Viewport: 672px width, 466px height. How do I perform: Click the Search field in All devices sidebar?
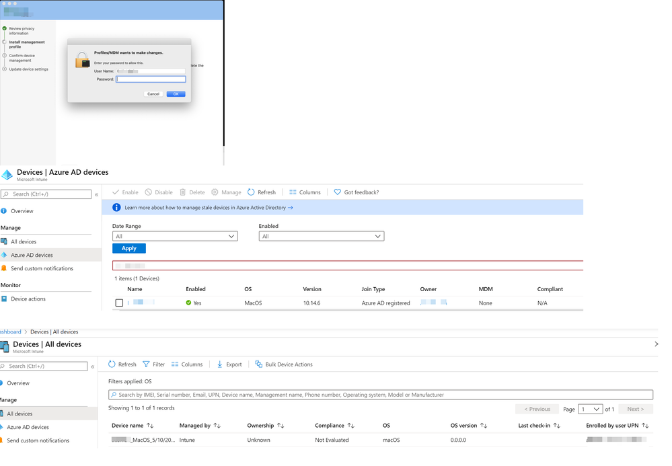[x=44, y=366]
